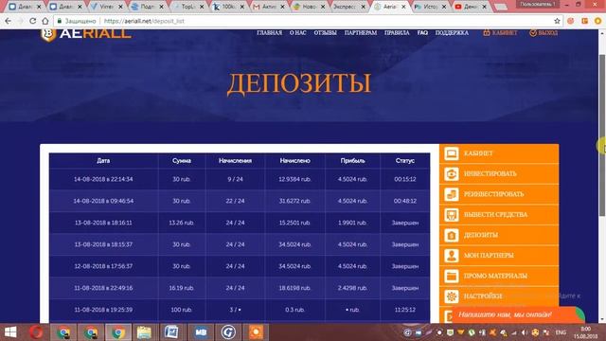Open the Мои партнеры sidebar icon
This screenshot has height=341, width=606.
point(451,256)
